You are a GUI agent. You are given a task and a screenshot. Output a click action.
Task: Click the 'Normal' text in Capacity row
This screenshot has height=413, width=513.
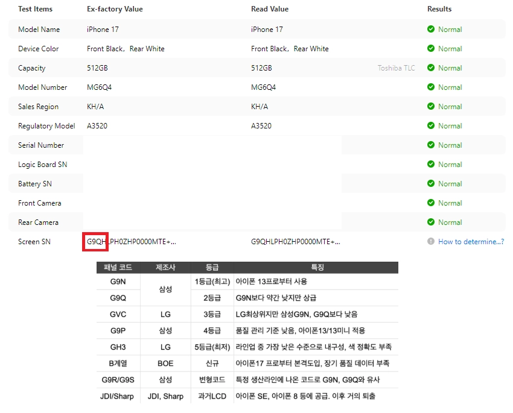pyautogui.click(x=450, y=68)
